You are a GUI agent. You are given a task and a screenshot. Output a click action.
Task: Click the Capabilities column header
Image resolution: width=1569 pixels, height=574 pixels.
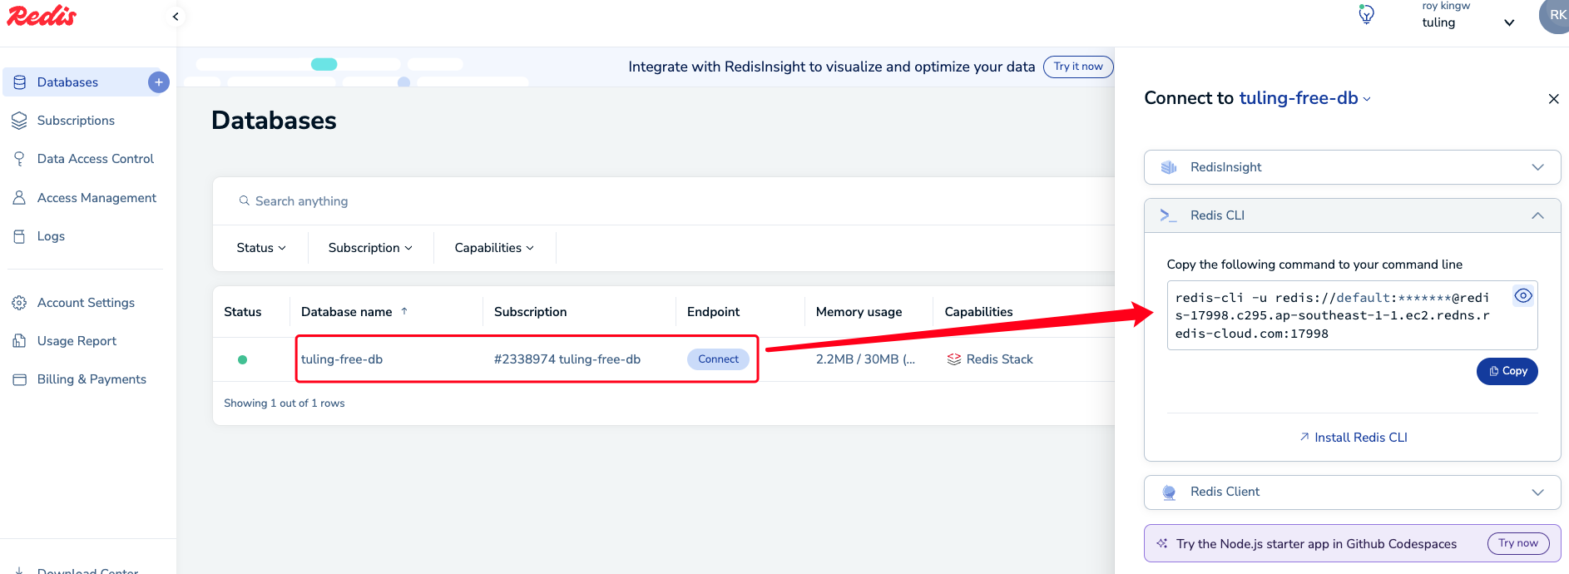[978, 312]
